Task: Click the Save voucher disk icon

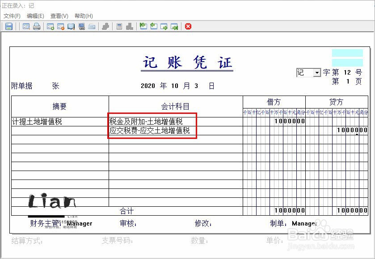Action: (x=8, y=26)
